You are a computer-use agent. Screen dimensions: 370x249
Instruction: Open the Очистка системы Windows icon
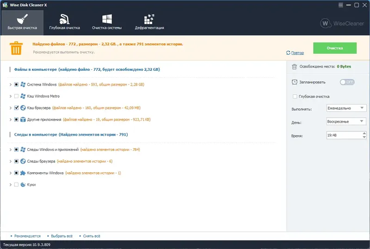(107, 19)
